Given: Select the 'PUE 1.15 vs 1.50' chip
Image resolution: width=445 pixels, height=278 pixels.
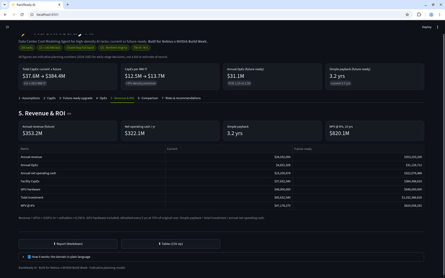Looking at the screenshot, I should 239,83.
